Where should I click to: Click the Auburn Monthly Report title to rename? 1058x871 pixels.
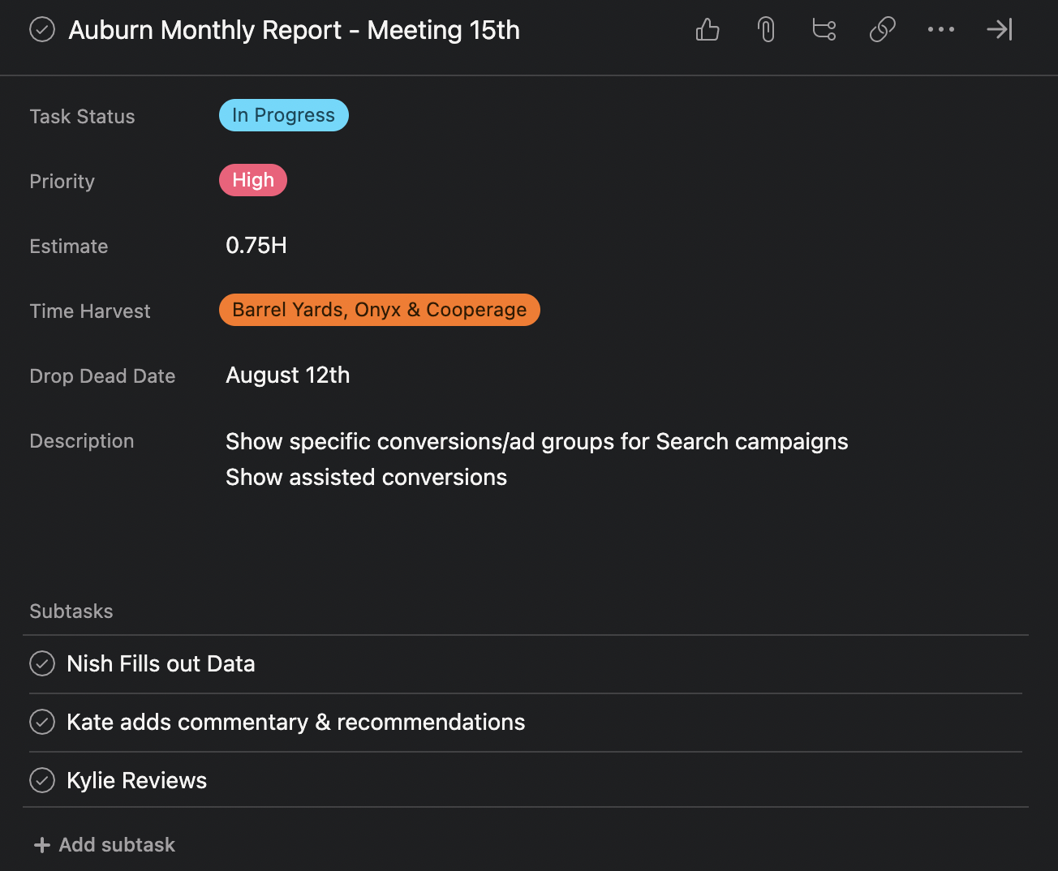click(295, 30)
